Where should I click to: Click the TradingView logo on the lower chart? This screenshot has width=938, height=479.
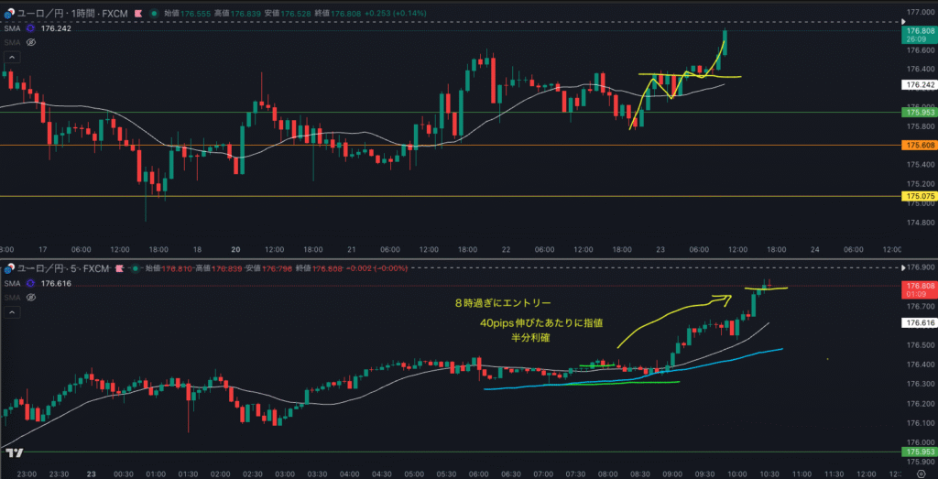pyautogui.click(x=14, y=452)
